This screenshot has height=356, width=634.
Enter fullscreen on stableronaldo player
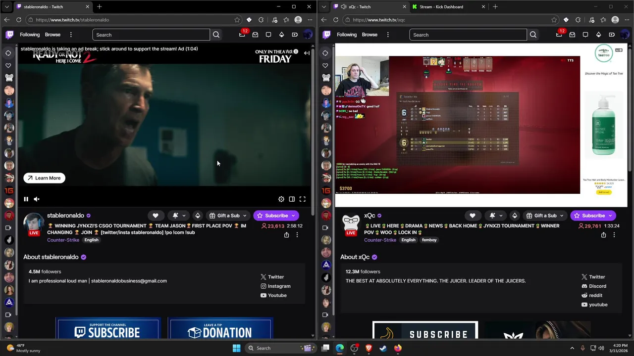(302, 199)
